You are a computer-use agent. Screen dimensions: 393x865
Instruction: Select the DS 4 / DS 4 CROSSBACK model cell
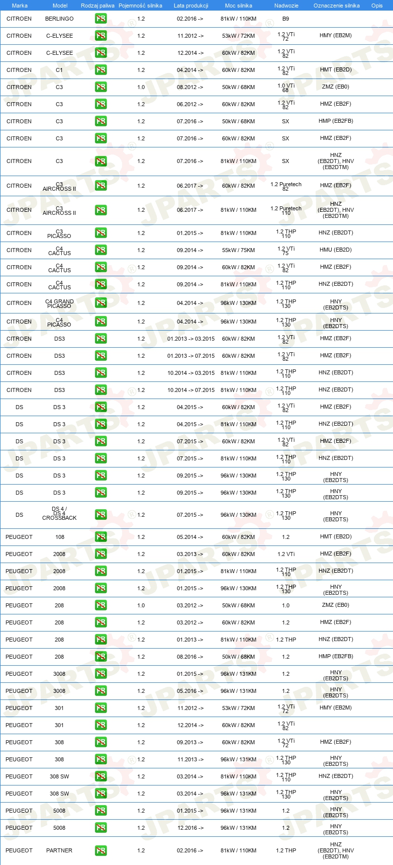pyautogui.click(x=59, y=513)
